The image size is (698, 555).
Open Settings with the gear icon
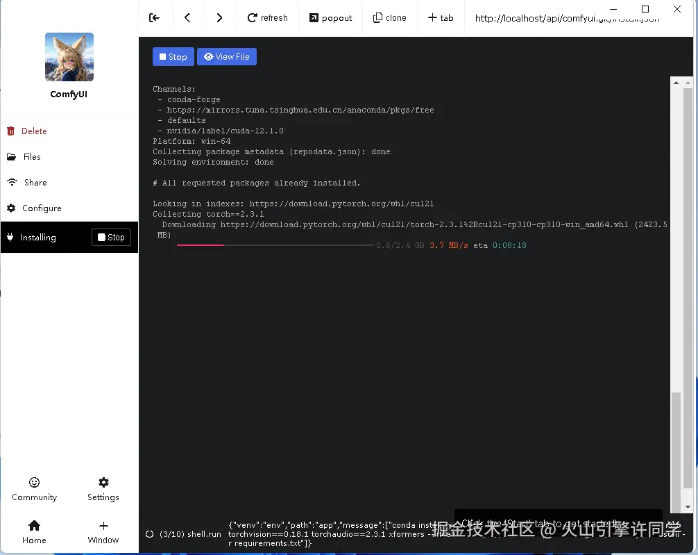tap(103, 489)
